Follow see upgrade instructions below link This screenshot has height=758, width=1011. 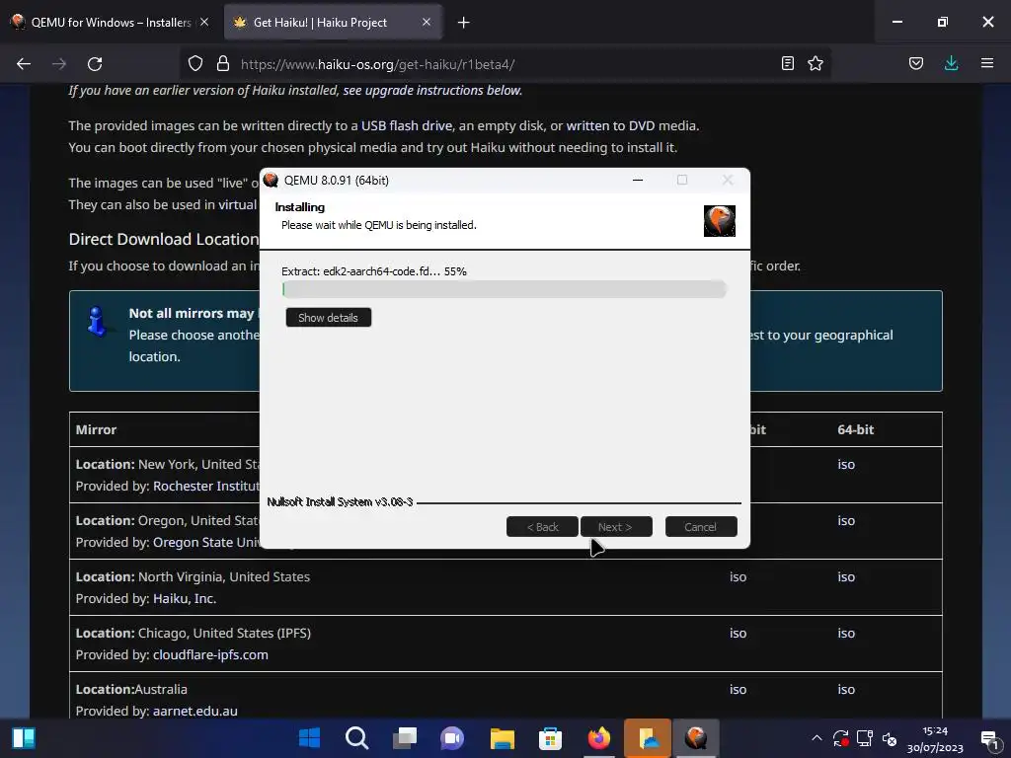(432, 90)
